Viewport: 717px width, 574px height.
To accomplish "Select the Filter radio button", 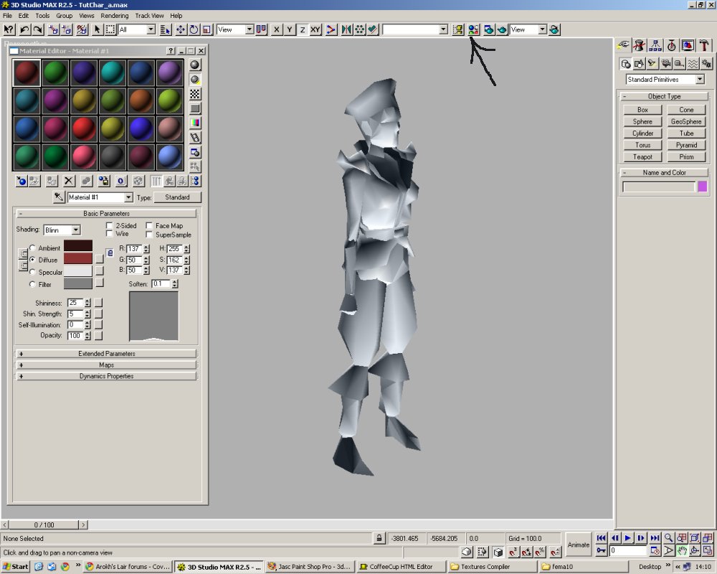I will tap(32, 284).
